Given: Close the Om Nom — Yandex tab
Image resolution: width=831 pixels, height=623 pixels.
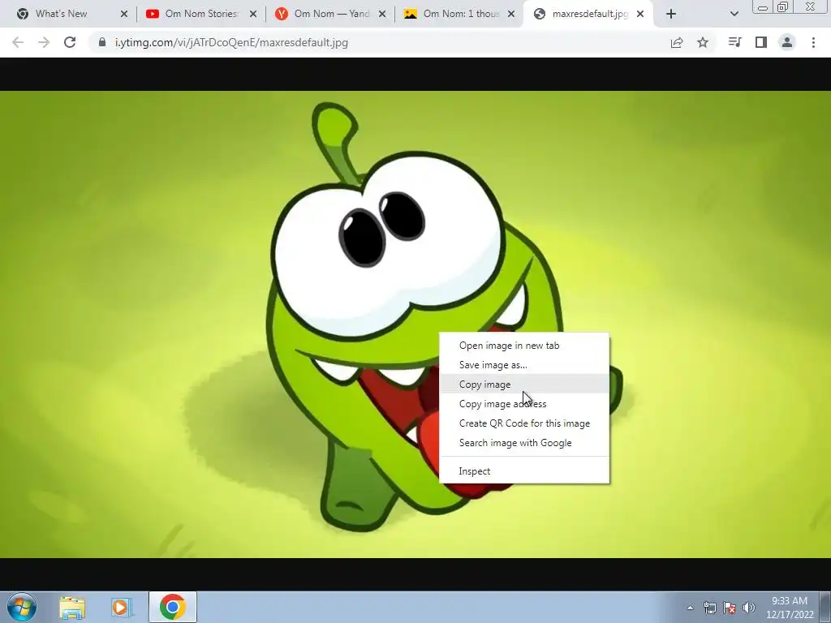Looking at the screenshot, I should coord(382,14).
